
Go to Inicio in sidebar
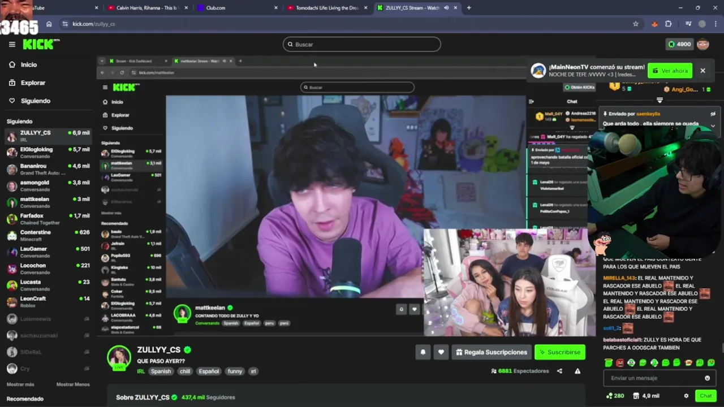coord(23,64)
